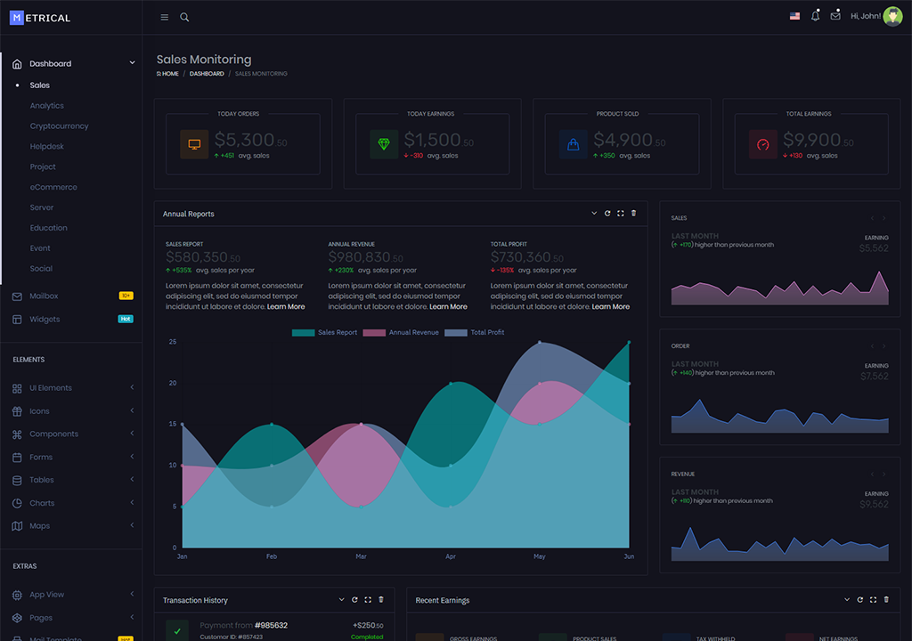Make the Annual Reports panel fullscreen

click(621, 214)
